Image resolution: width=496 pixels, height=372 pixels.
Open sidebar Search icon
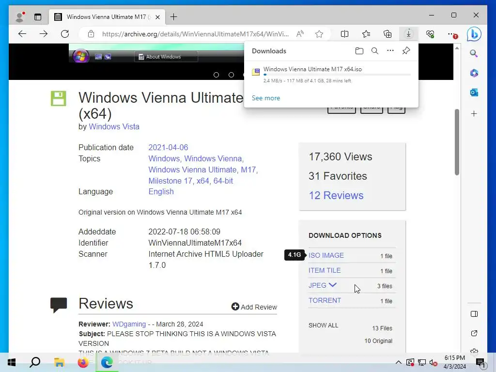474,53
